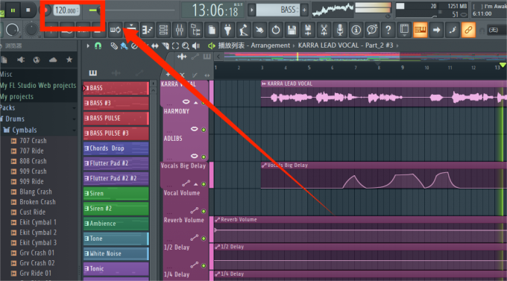Select the speaker playback tool

[195, 46]
